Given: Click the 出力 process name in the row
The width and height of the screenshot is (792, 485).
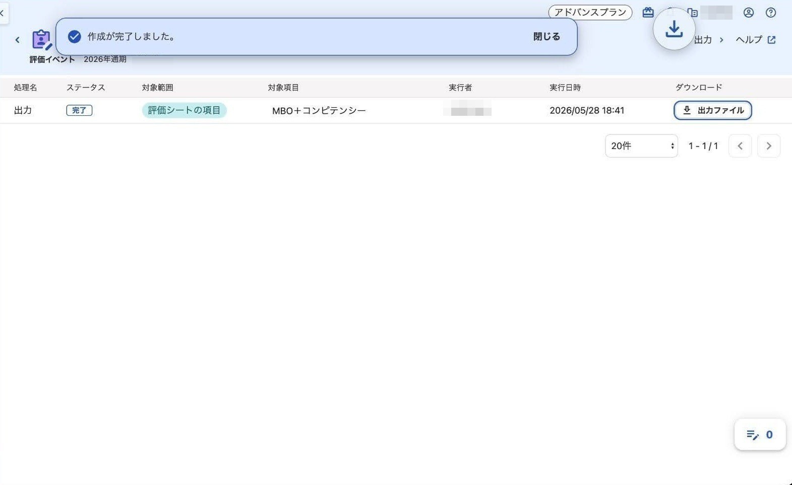Looking at the screenshot, I should 23,110.
